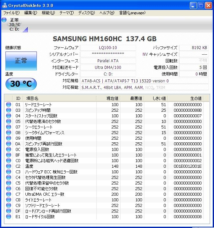Screen dimensions: 214x228
Task: Click the 8192 KB buffer size field
Action: pos(194,48)
